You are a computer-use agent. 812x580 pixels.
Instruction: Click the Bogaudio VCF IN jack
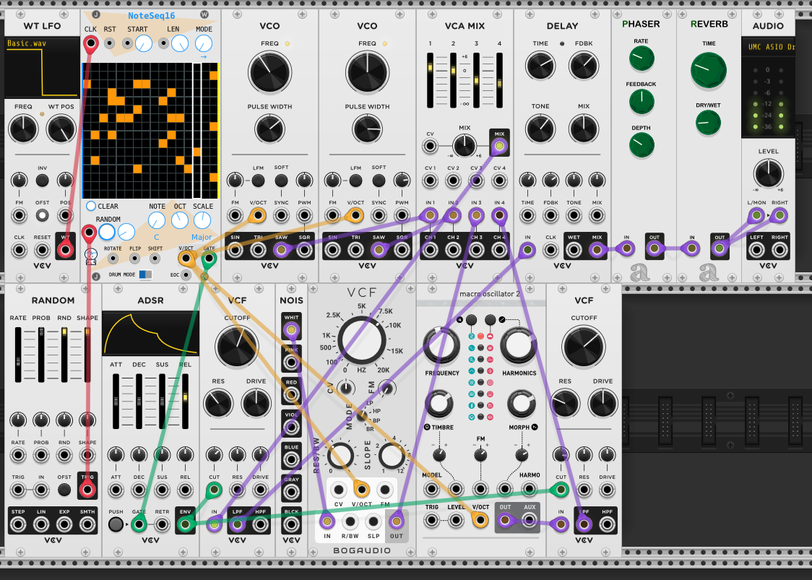327,521
